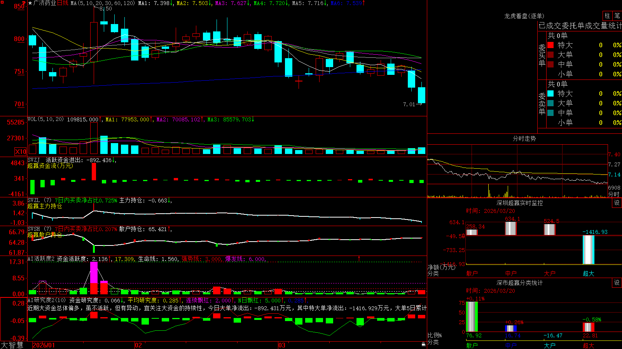Select the 02 month timeline marker
The height and width of the screenshot is (349, 622).
coord(138,345)
